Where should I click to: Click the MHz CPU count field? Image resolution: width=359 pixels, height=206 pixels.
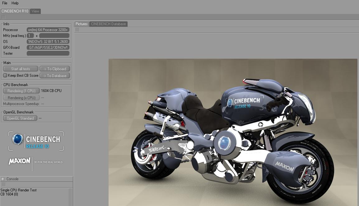[x=30, y=36]
